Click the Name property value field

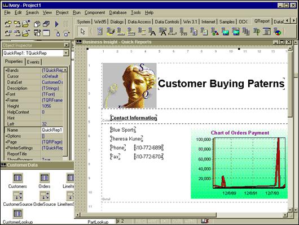(x=52, y=130)
